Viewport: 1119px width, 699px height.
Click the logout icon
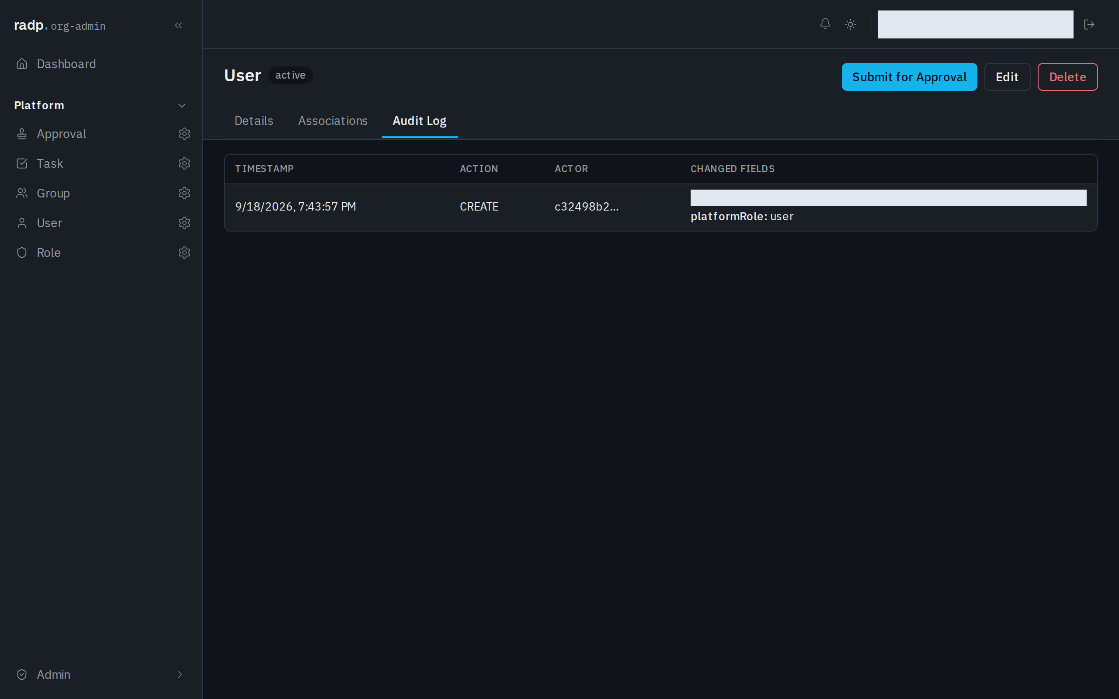click(1089, 24)
